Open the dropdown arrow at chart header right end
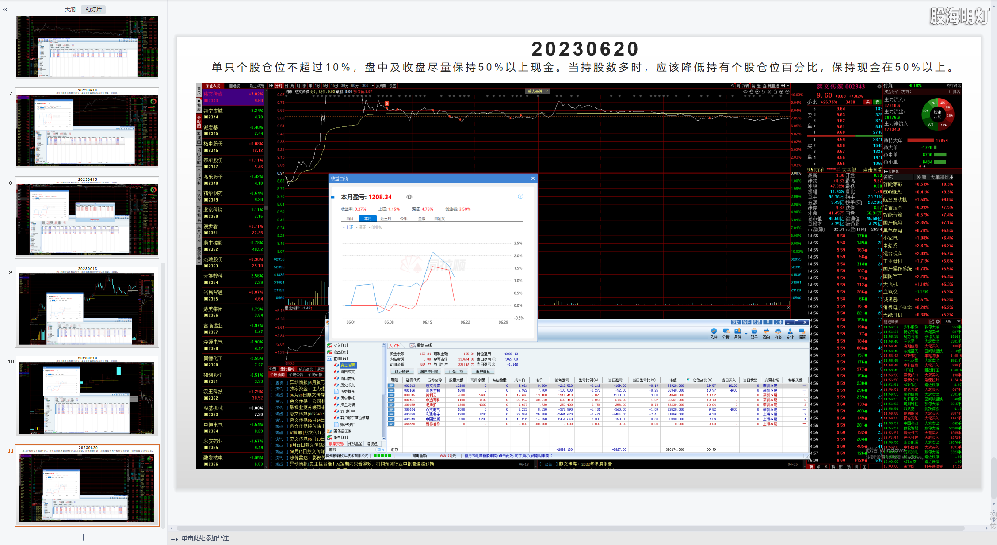Viewport: 997px width, 545px height. tap(788, 86)
